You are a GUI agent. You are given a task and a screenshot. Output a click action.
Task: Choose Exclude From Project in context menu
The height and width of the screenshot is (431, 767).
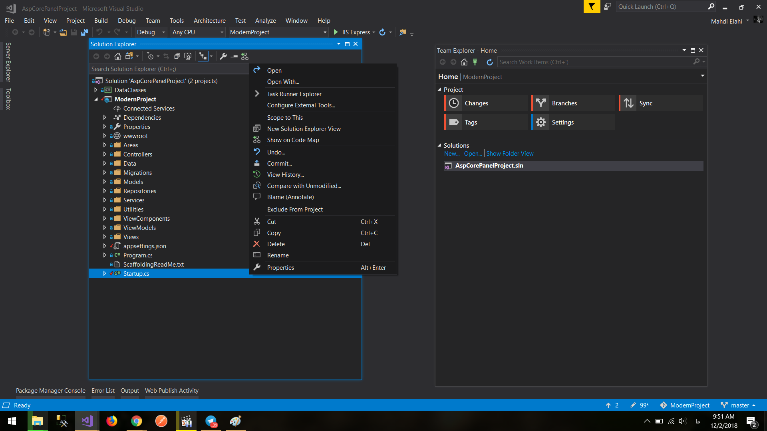coord(295,209)
